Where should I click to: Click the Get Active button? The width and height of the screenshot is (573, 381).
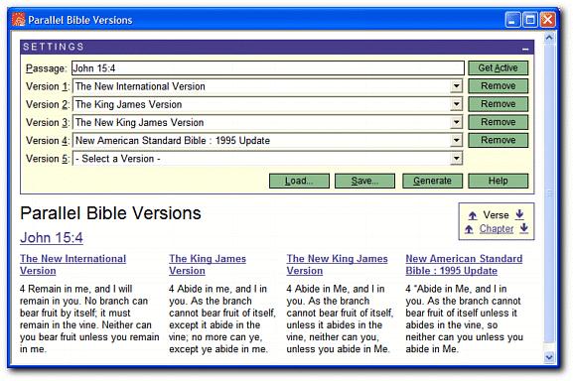(x=499, y=67)
